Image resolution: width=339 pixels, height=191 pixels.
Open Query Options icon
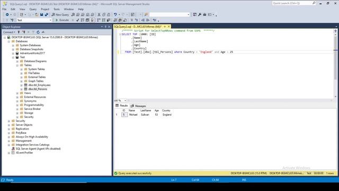pyautogui.click(x=87, y=20)
